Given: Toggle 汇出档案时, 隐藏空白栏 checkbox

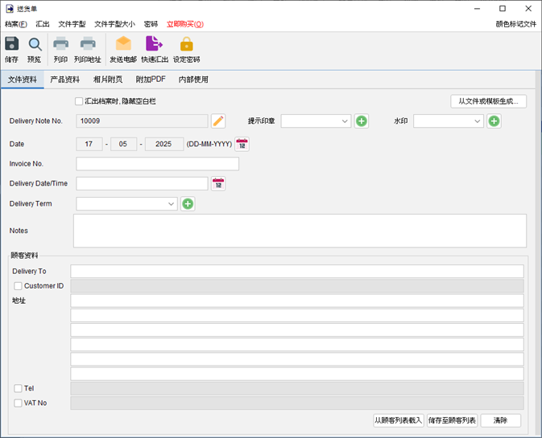Looking at the screenshot, I should pos(79,101).
